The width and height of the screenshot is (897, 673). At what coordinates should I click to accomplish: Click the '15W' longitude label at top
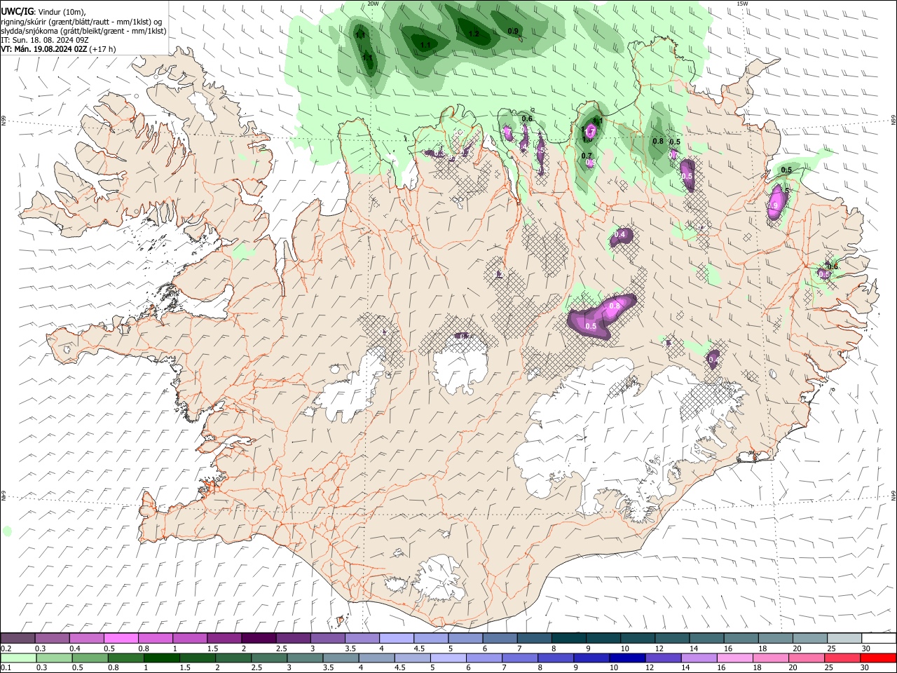(743, 4)
